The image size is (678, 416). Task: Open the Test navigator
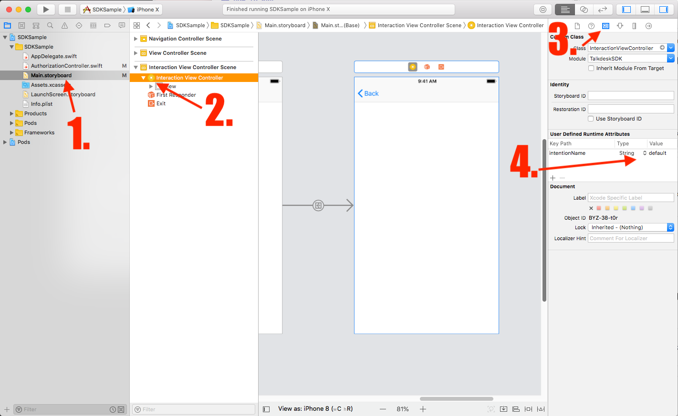[79, 25]
